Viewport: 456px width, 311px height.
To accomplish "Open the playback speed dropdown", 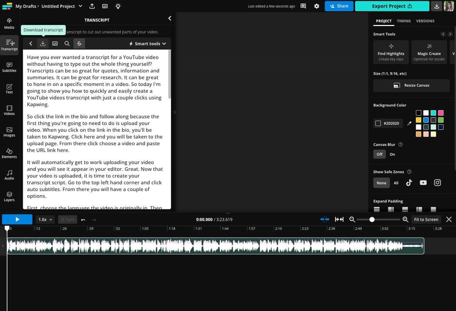I will pyautogui.click(x=45, y=219).
